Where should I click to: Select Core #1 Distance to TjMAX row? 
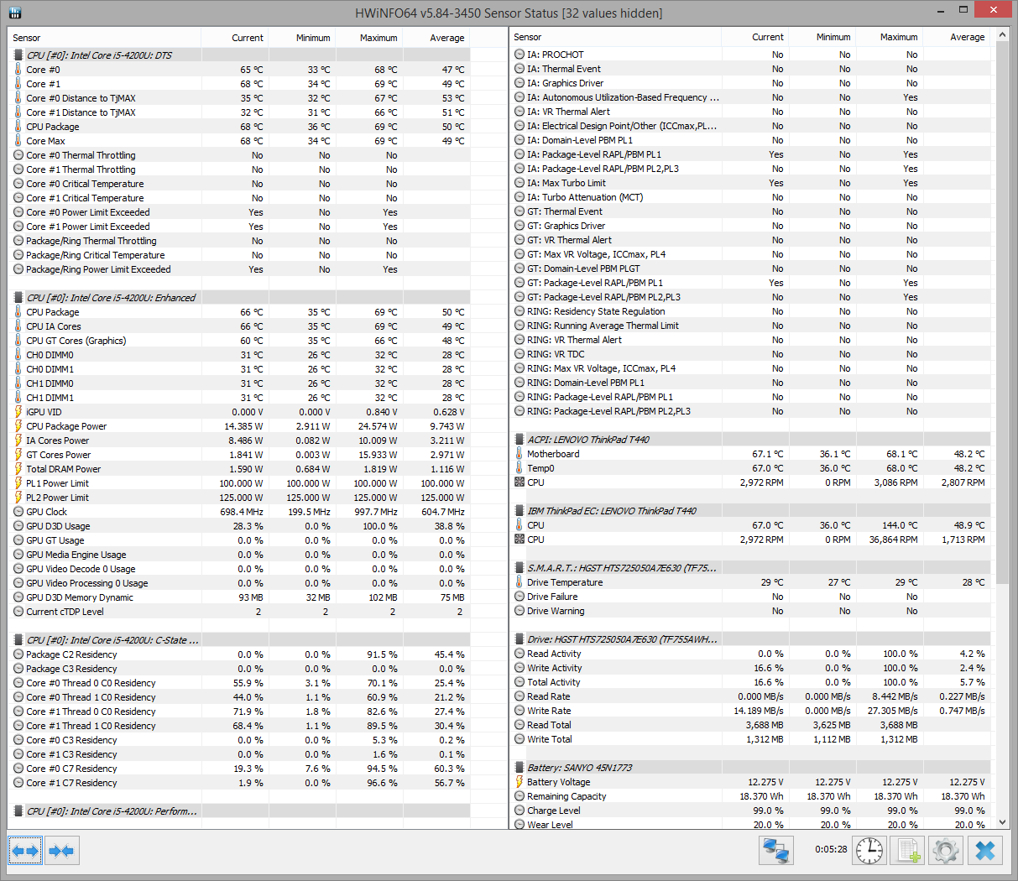[239, 112]
